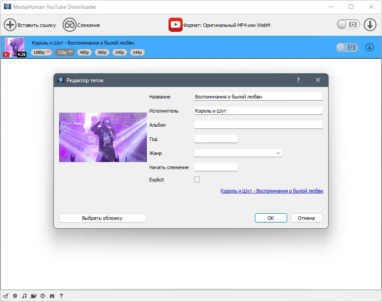Confirm tags with the OK button
Viewport: 382px width, 302px height.
[271, 218]
